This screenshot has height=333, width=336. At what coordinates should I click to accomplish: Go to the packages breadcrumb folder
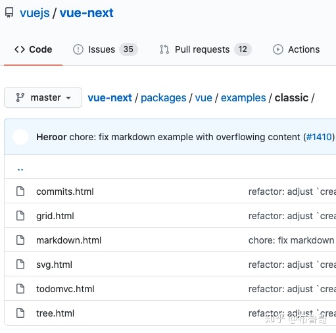pyautogui.click(x=164, y=98)
